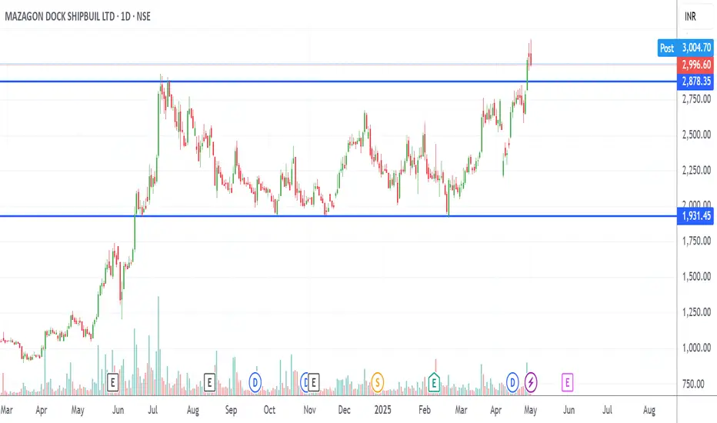717x423 pixels.
Task: Click the 2025 label on time axis
Action: 383,410
